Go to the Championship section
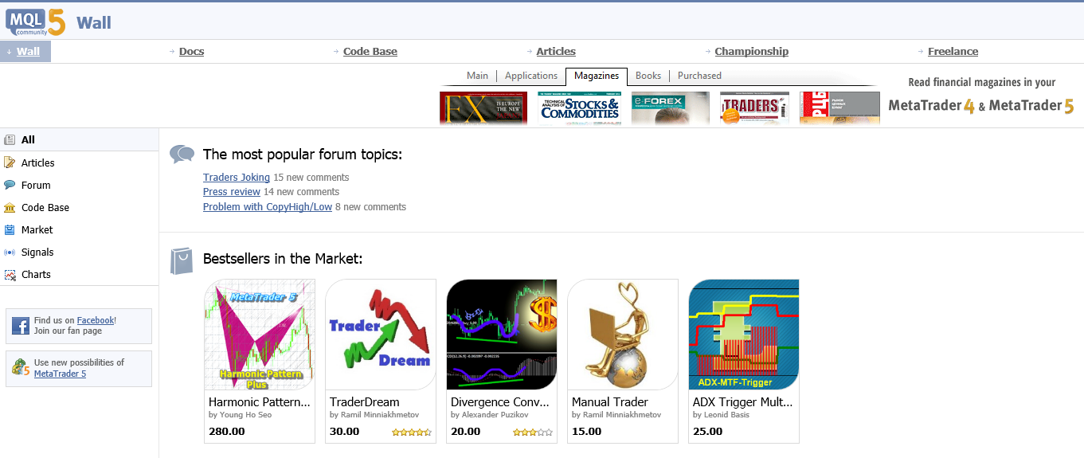 coord(751,51)
